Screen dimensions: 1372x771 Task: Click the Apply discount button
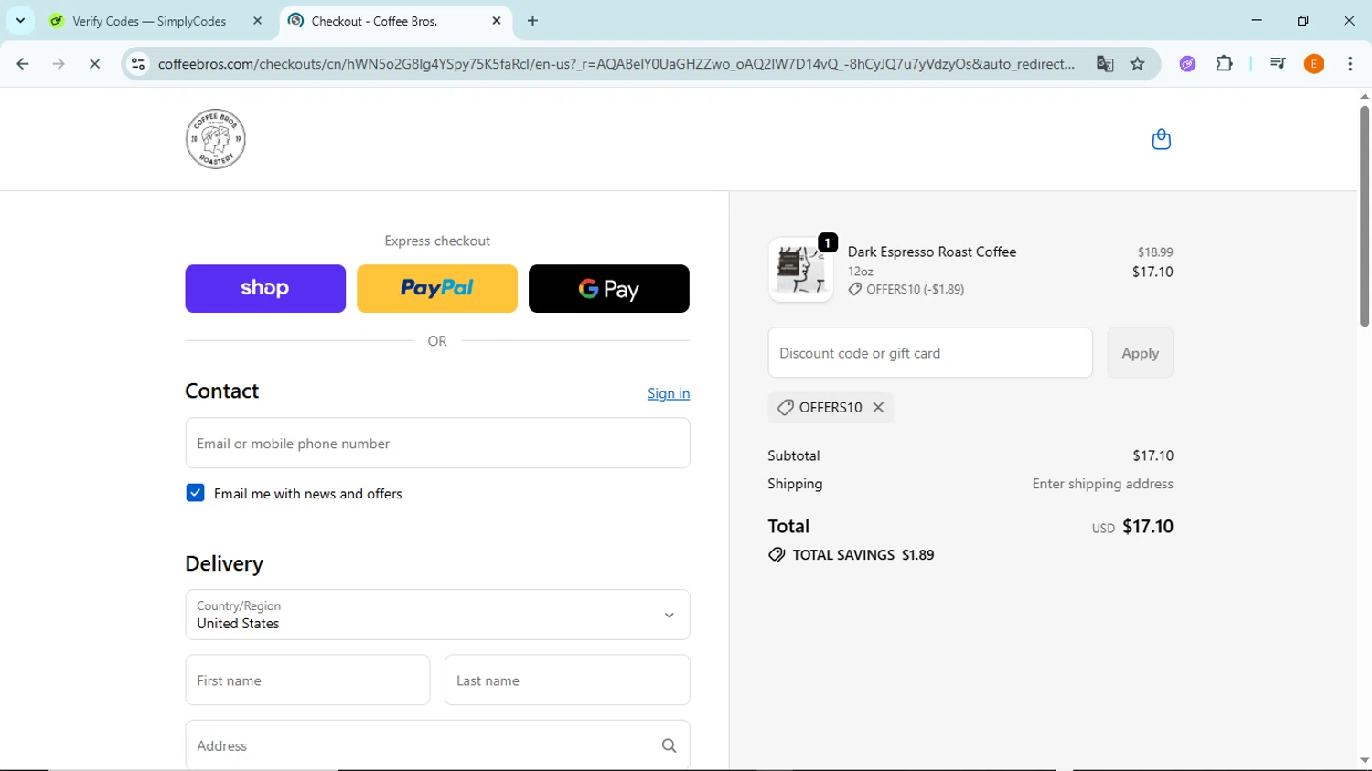[1140, 353]
